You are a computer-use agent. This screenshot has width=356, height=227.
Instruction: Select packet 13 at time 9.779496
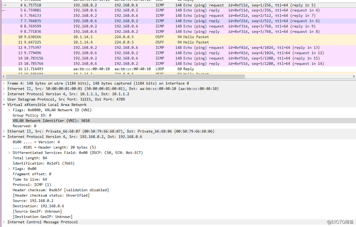click(178, 53)
